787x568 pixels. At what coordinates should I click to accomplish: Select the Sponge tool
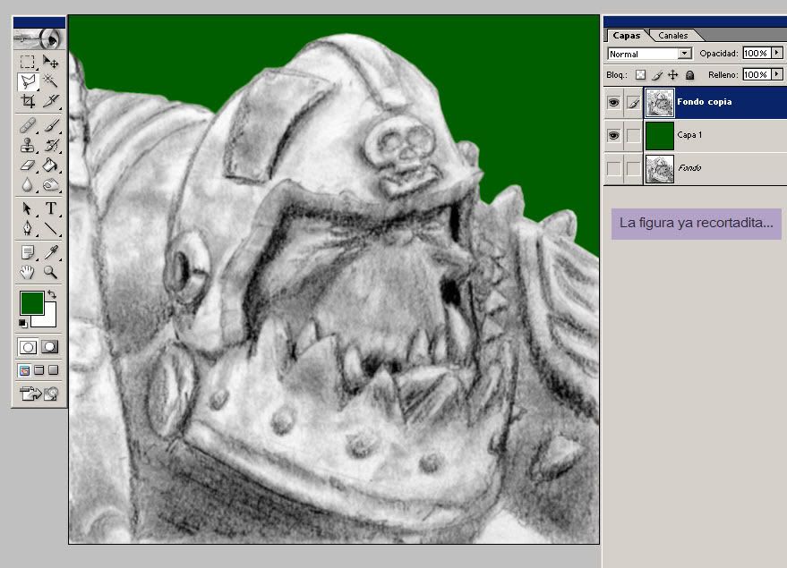tap(50, 185)
